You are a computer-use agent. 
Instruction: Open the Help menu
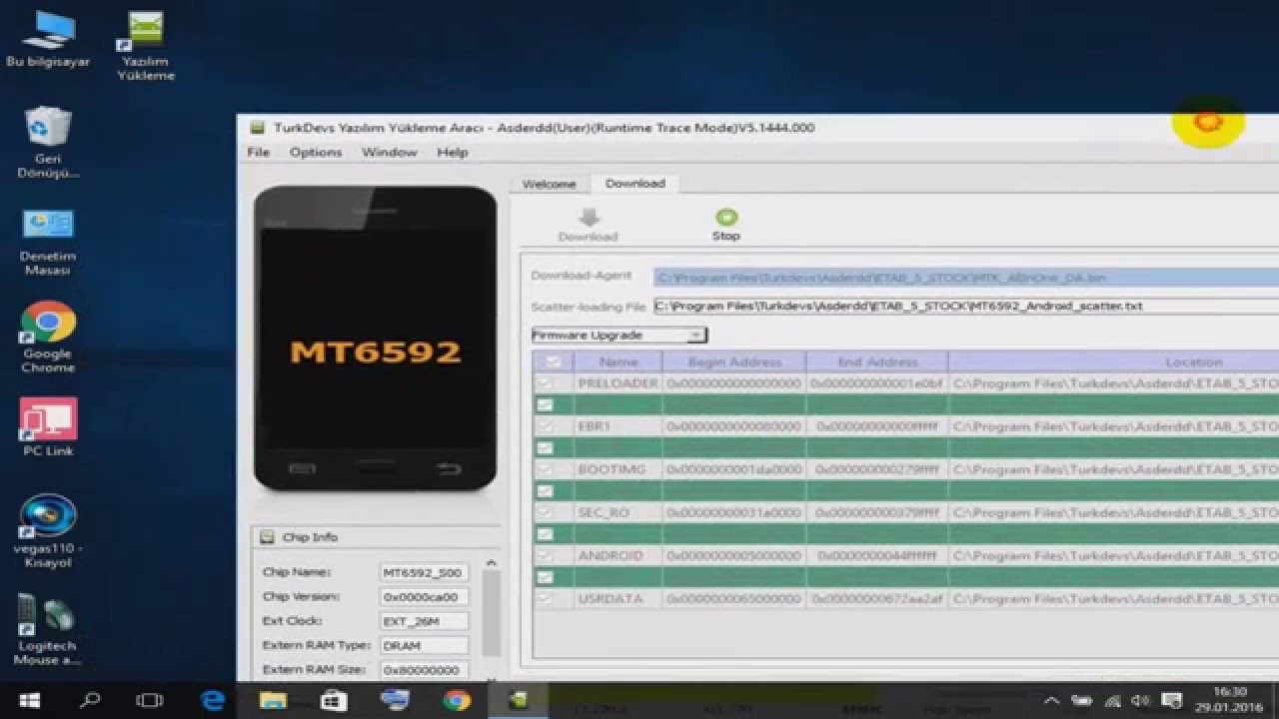click(x=453, y=153)
